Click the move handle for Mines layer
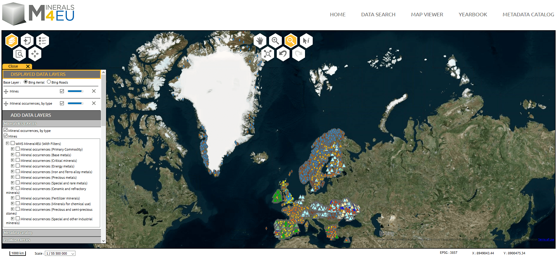The height and width of the screenshot is (257, 558). (6, 92)
